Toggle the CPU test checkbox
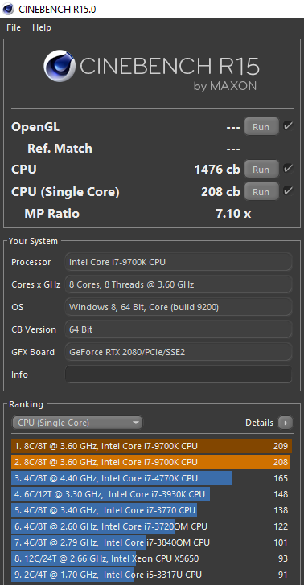 pos(288,169)
